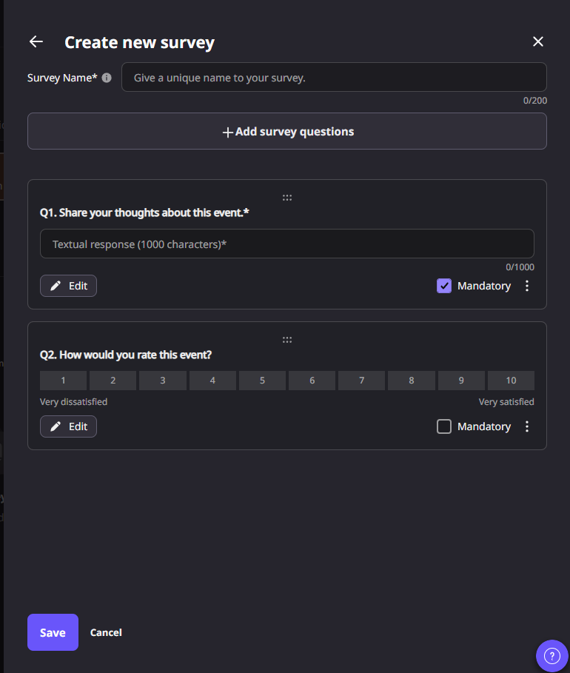570x673 pixels.
Task: Edit question Q2 rating question
Action: click(68, 426)
